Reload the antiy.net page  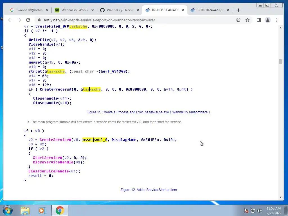point(28,20)
